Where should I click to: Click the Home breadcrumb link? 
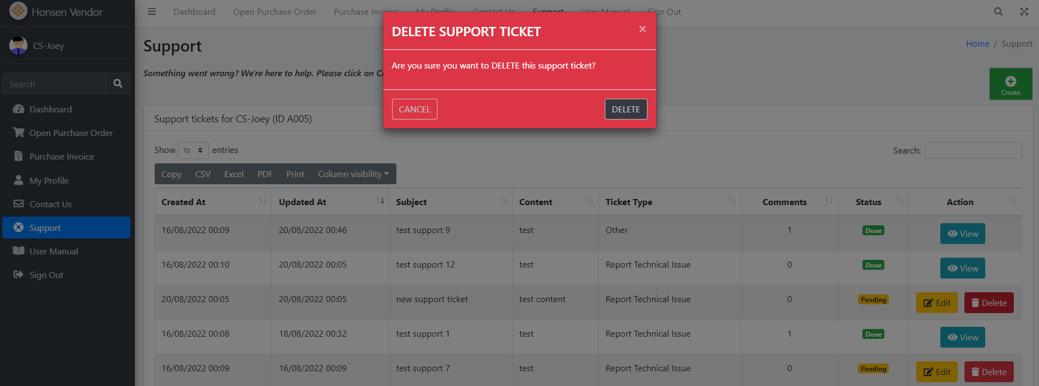pos(977,44)
